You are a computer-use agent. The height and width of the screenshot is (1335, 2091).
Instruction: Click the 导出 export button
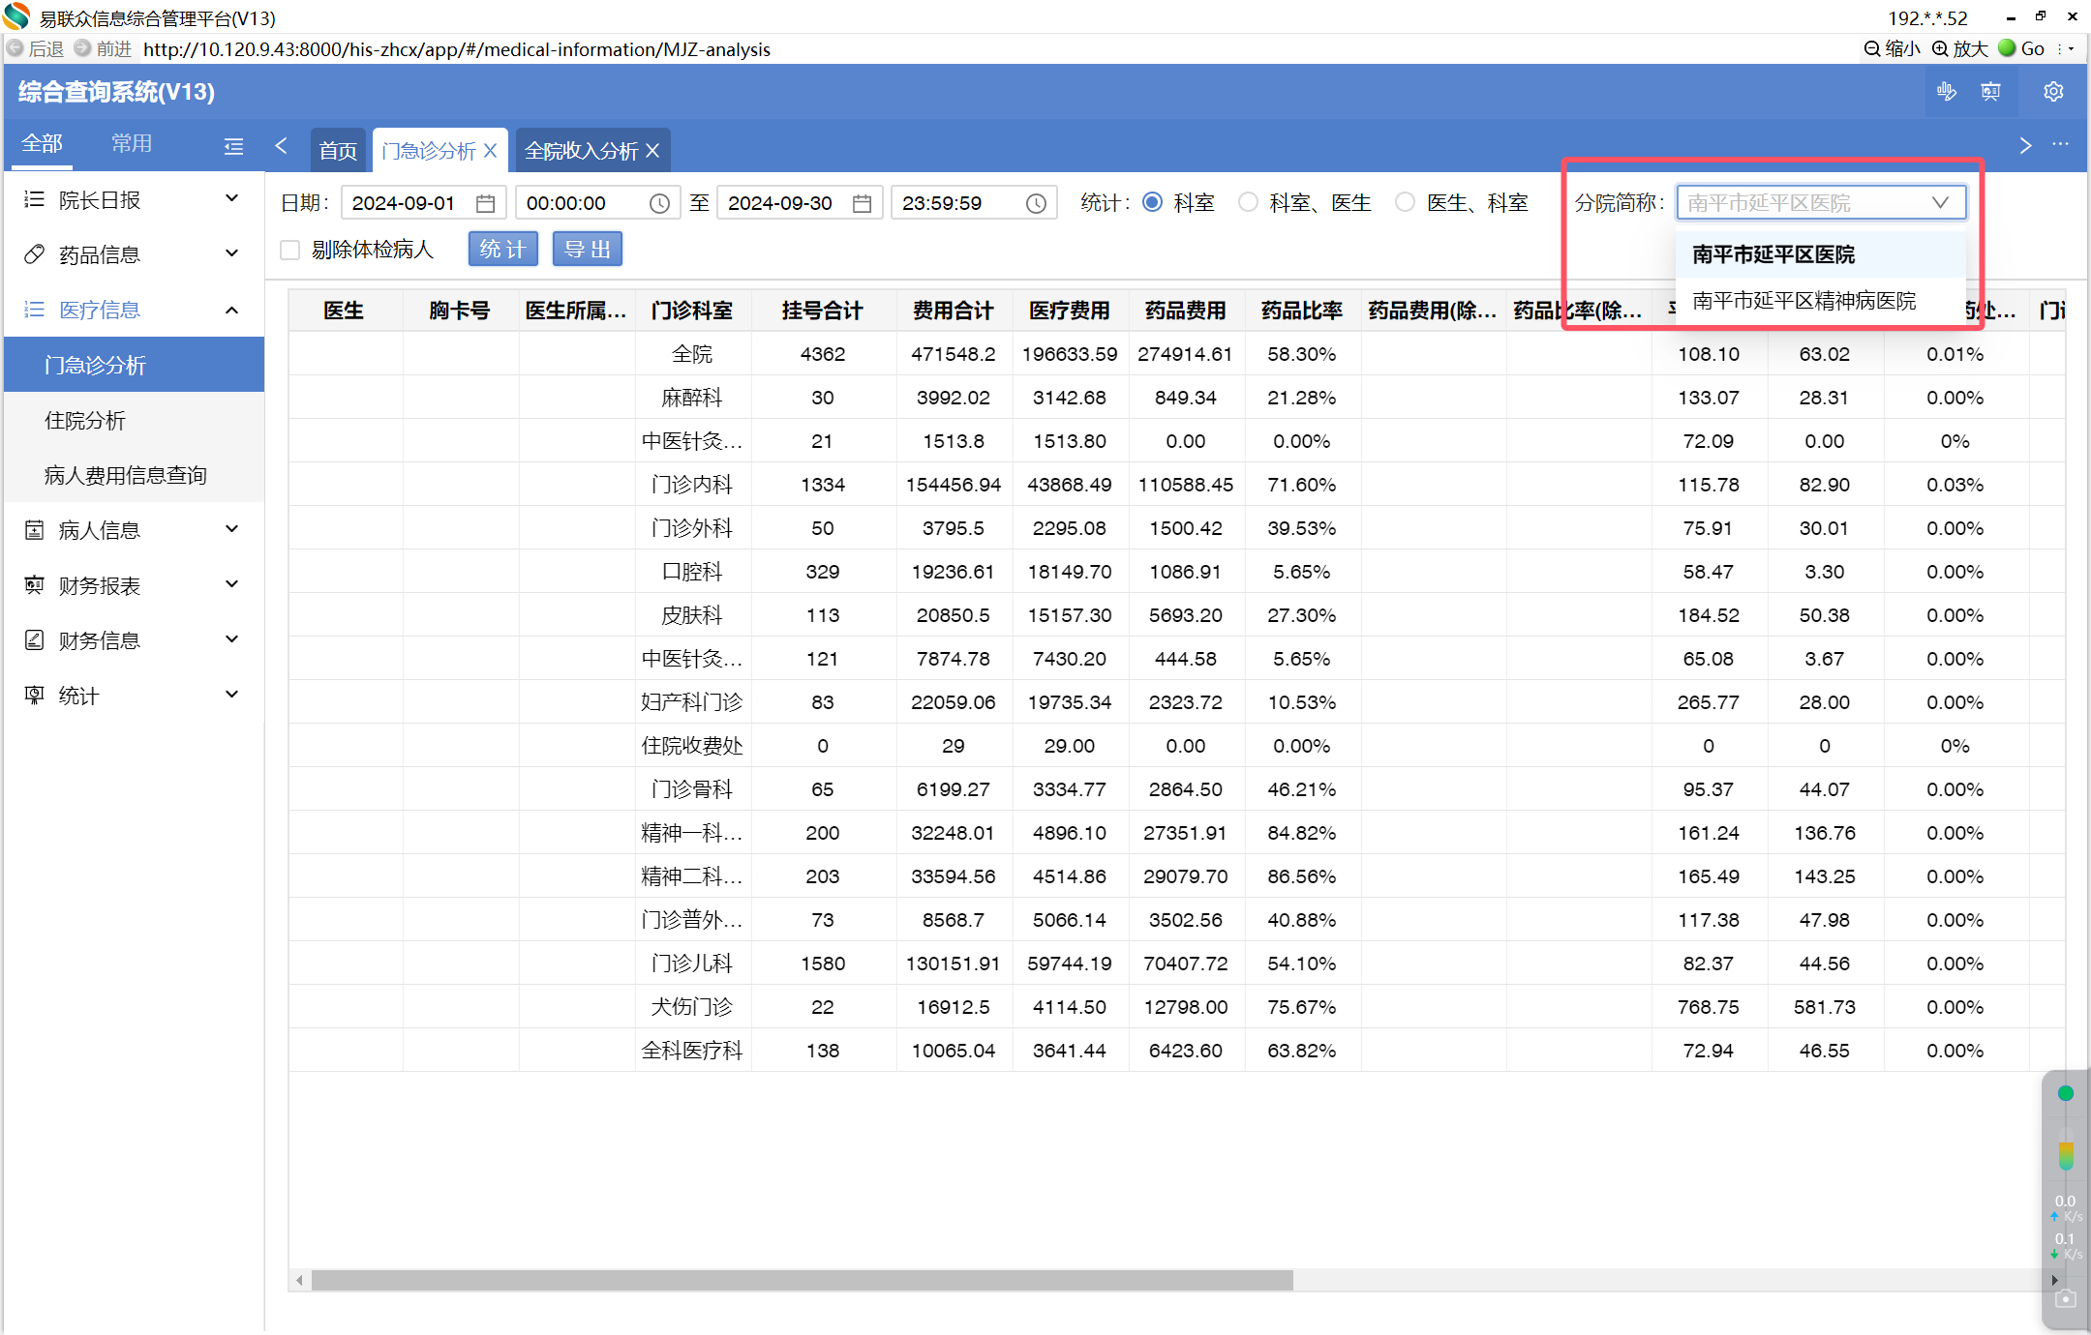pos(587,250)
